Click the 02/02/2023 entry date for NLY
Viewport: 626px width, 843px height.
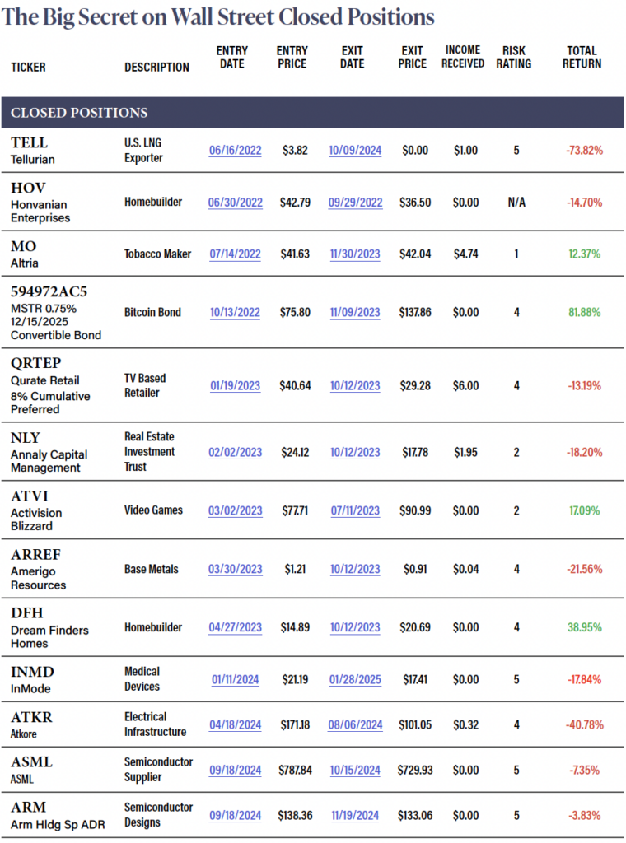click(236, 452)
